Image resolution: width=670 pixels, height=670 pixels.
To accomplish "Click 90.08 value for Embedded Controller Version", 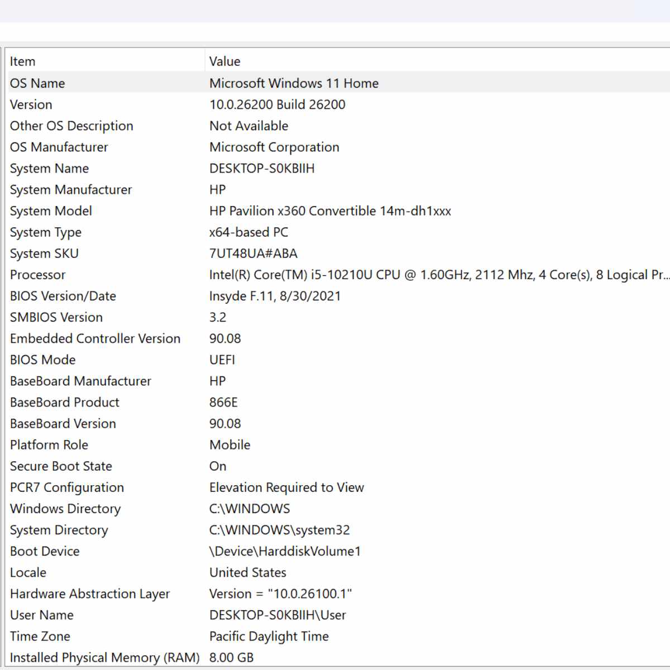I will point(225,338).
